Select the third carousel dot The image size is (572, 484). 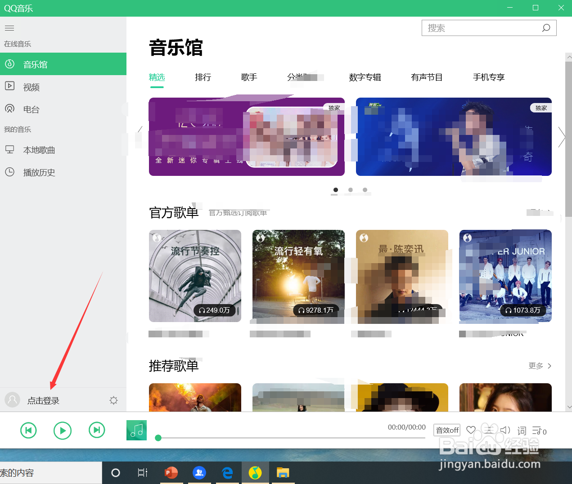(x=365, y=190)
